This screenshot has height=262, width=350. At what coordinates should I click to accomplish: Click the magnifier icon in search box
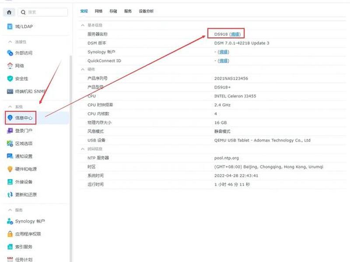point(23,12)
